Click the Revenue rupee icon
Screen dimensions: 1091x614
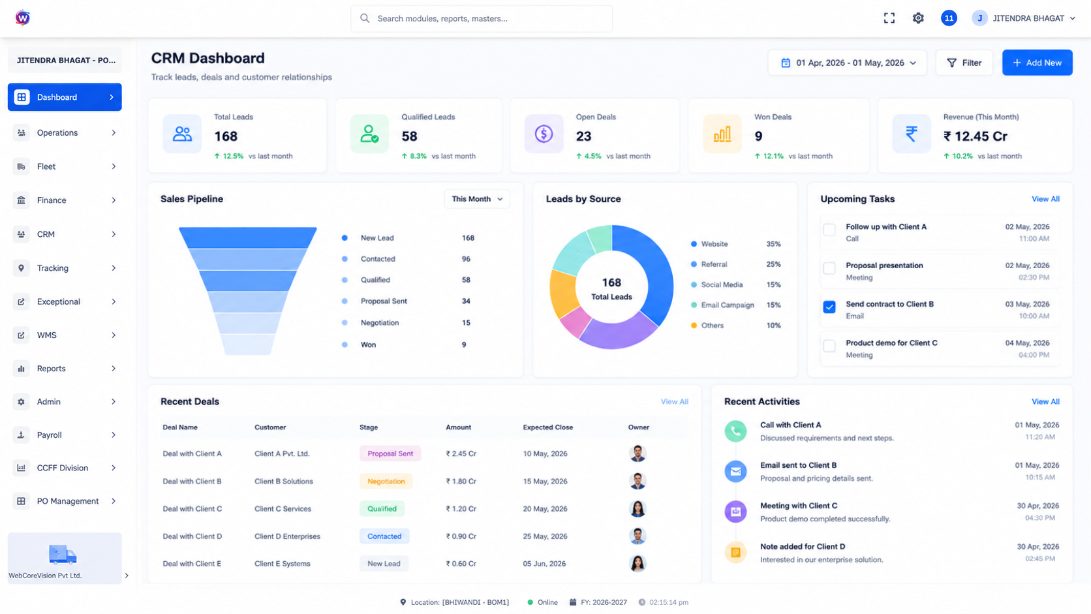click(912, 134)
